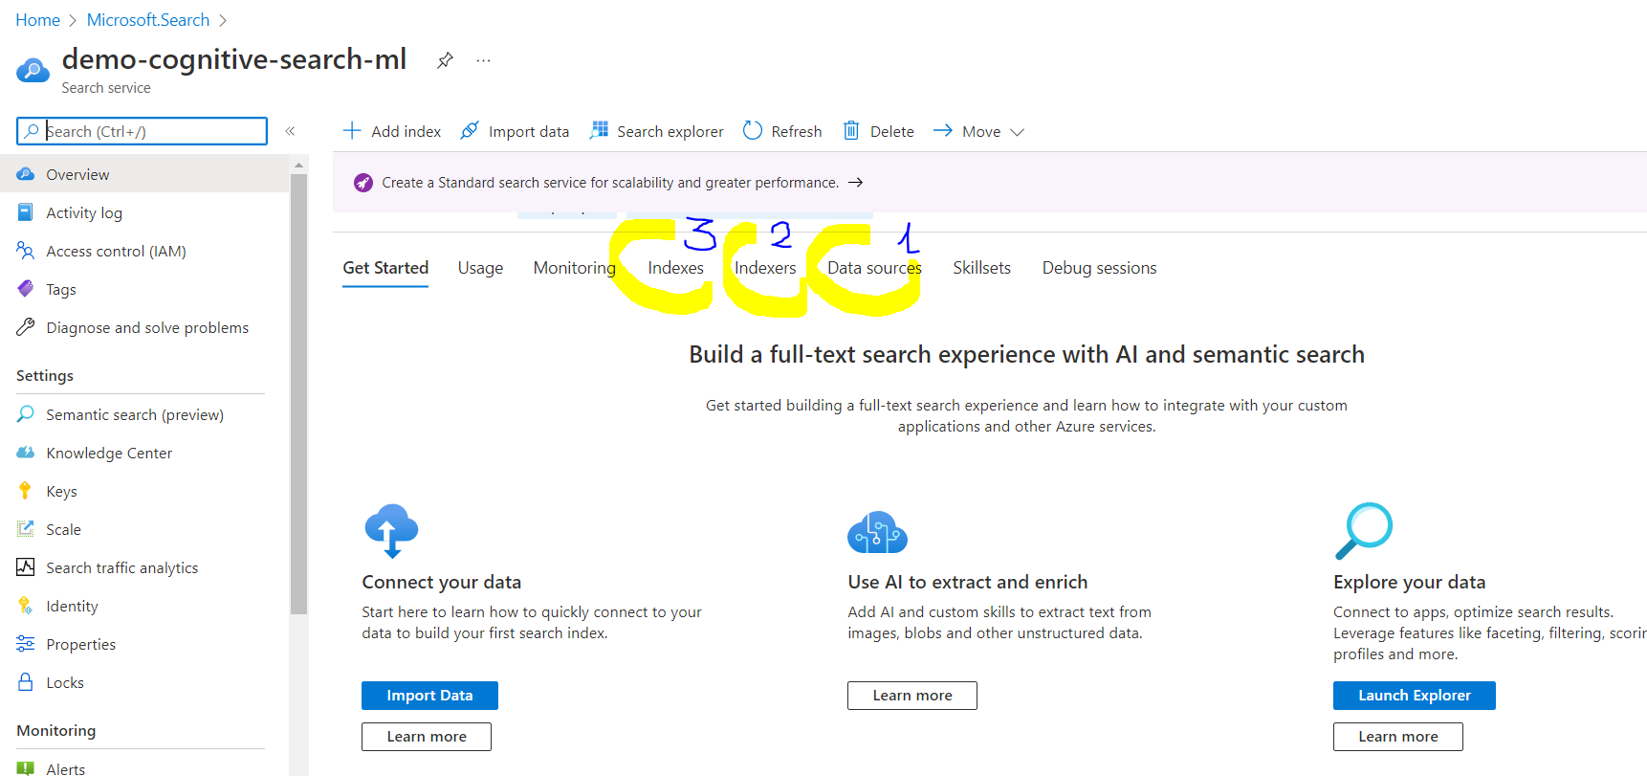This screenshot has height=776, width=1647.
Task: Switch to the Data sources tab
Action: (x=874, y=268)
